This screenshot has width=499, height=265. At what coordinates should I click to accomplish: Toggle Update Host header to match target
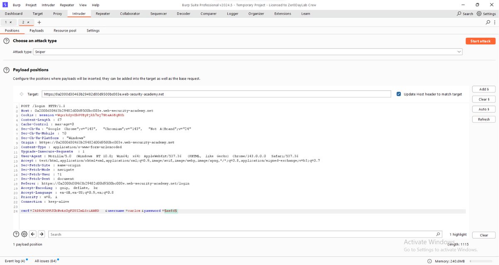point(399,94)
